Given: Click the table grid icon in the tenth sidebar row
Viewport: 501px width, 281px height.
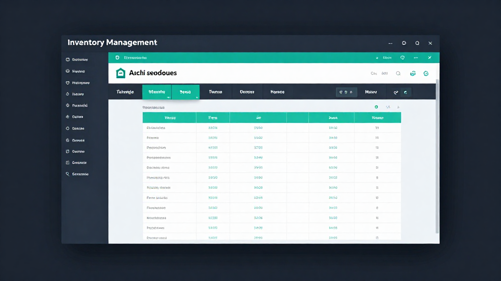Looking at the screenshot, I should (x=68, y=162).
